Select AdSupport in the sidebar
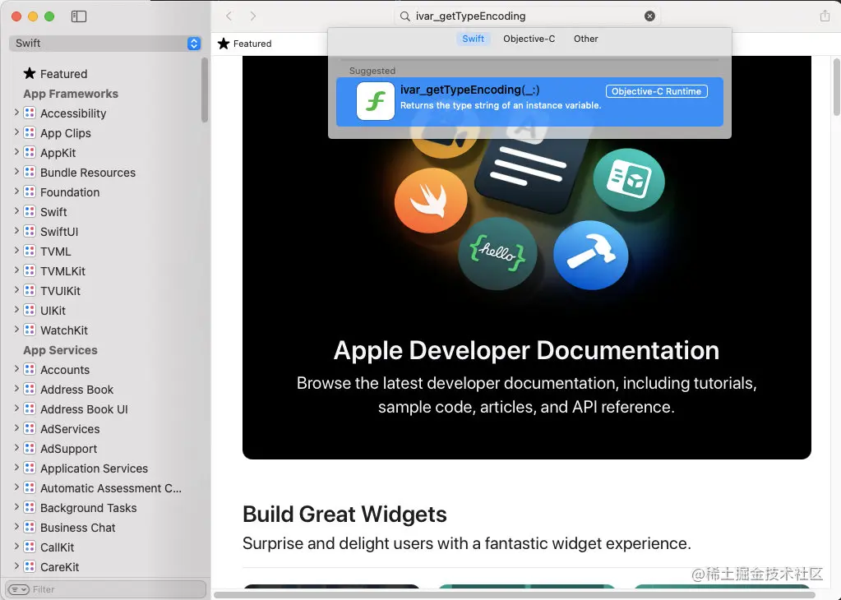 point(69,449)
